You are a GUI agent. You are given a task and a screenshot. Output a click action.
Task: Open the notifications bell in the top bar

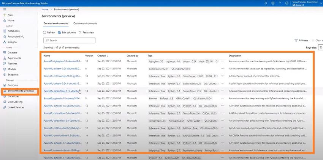266,3
